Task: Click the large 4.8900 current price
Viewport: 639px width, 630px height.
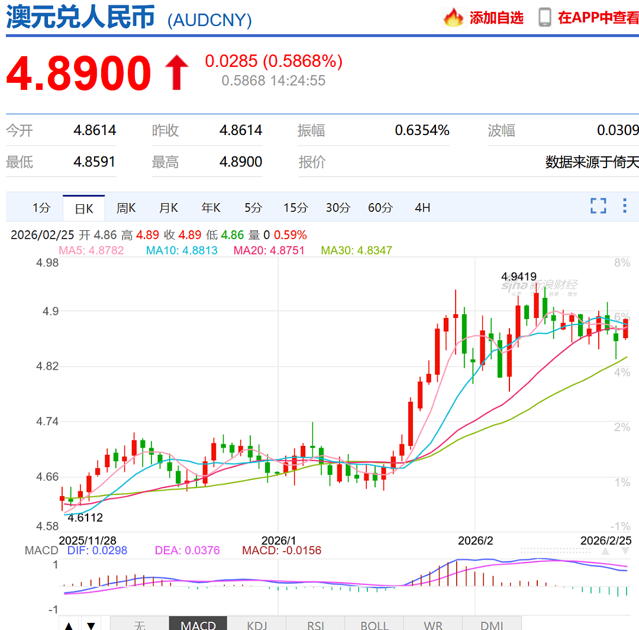Action: [79, 73]
